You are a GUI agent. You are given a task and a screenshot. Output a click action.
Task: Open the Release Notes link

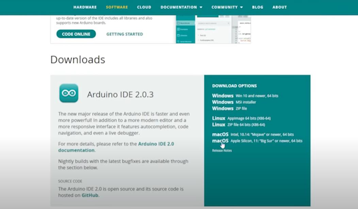[x=222, y=151]
